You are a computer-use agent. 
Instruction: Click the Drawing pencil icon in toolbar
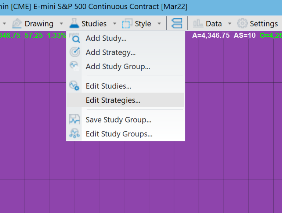[x=17, y=24]
